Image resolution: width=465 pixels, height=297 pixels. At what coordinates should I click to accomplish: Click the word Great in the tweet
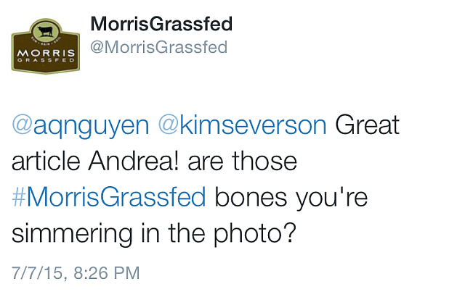pyautogui.click(x=367, y=125)
